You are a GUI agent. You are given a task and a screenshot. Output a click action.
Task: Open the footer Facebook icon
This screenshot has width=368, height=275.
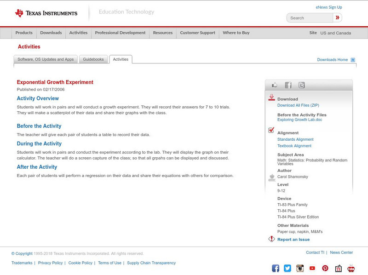(x=276, y=268)
